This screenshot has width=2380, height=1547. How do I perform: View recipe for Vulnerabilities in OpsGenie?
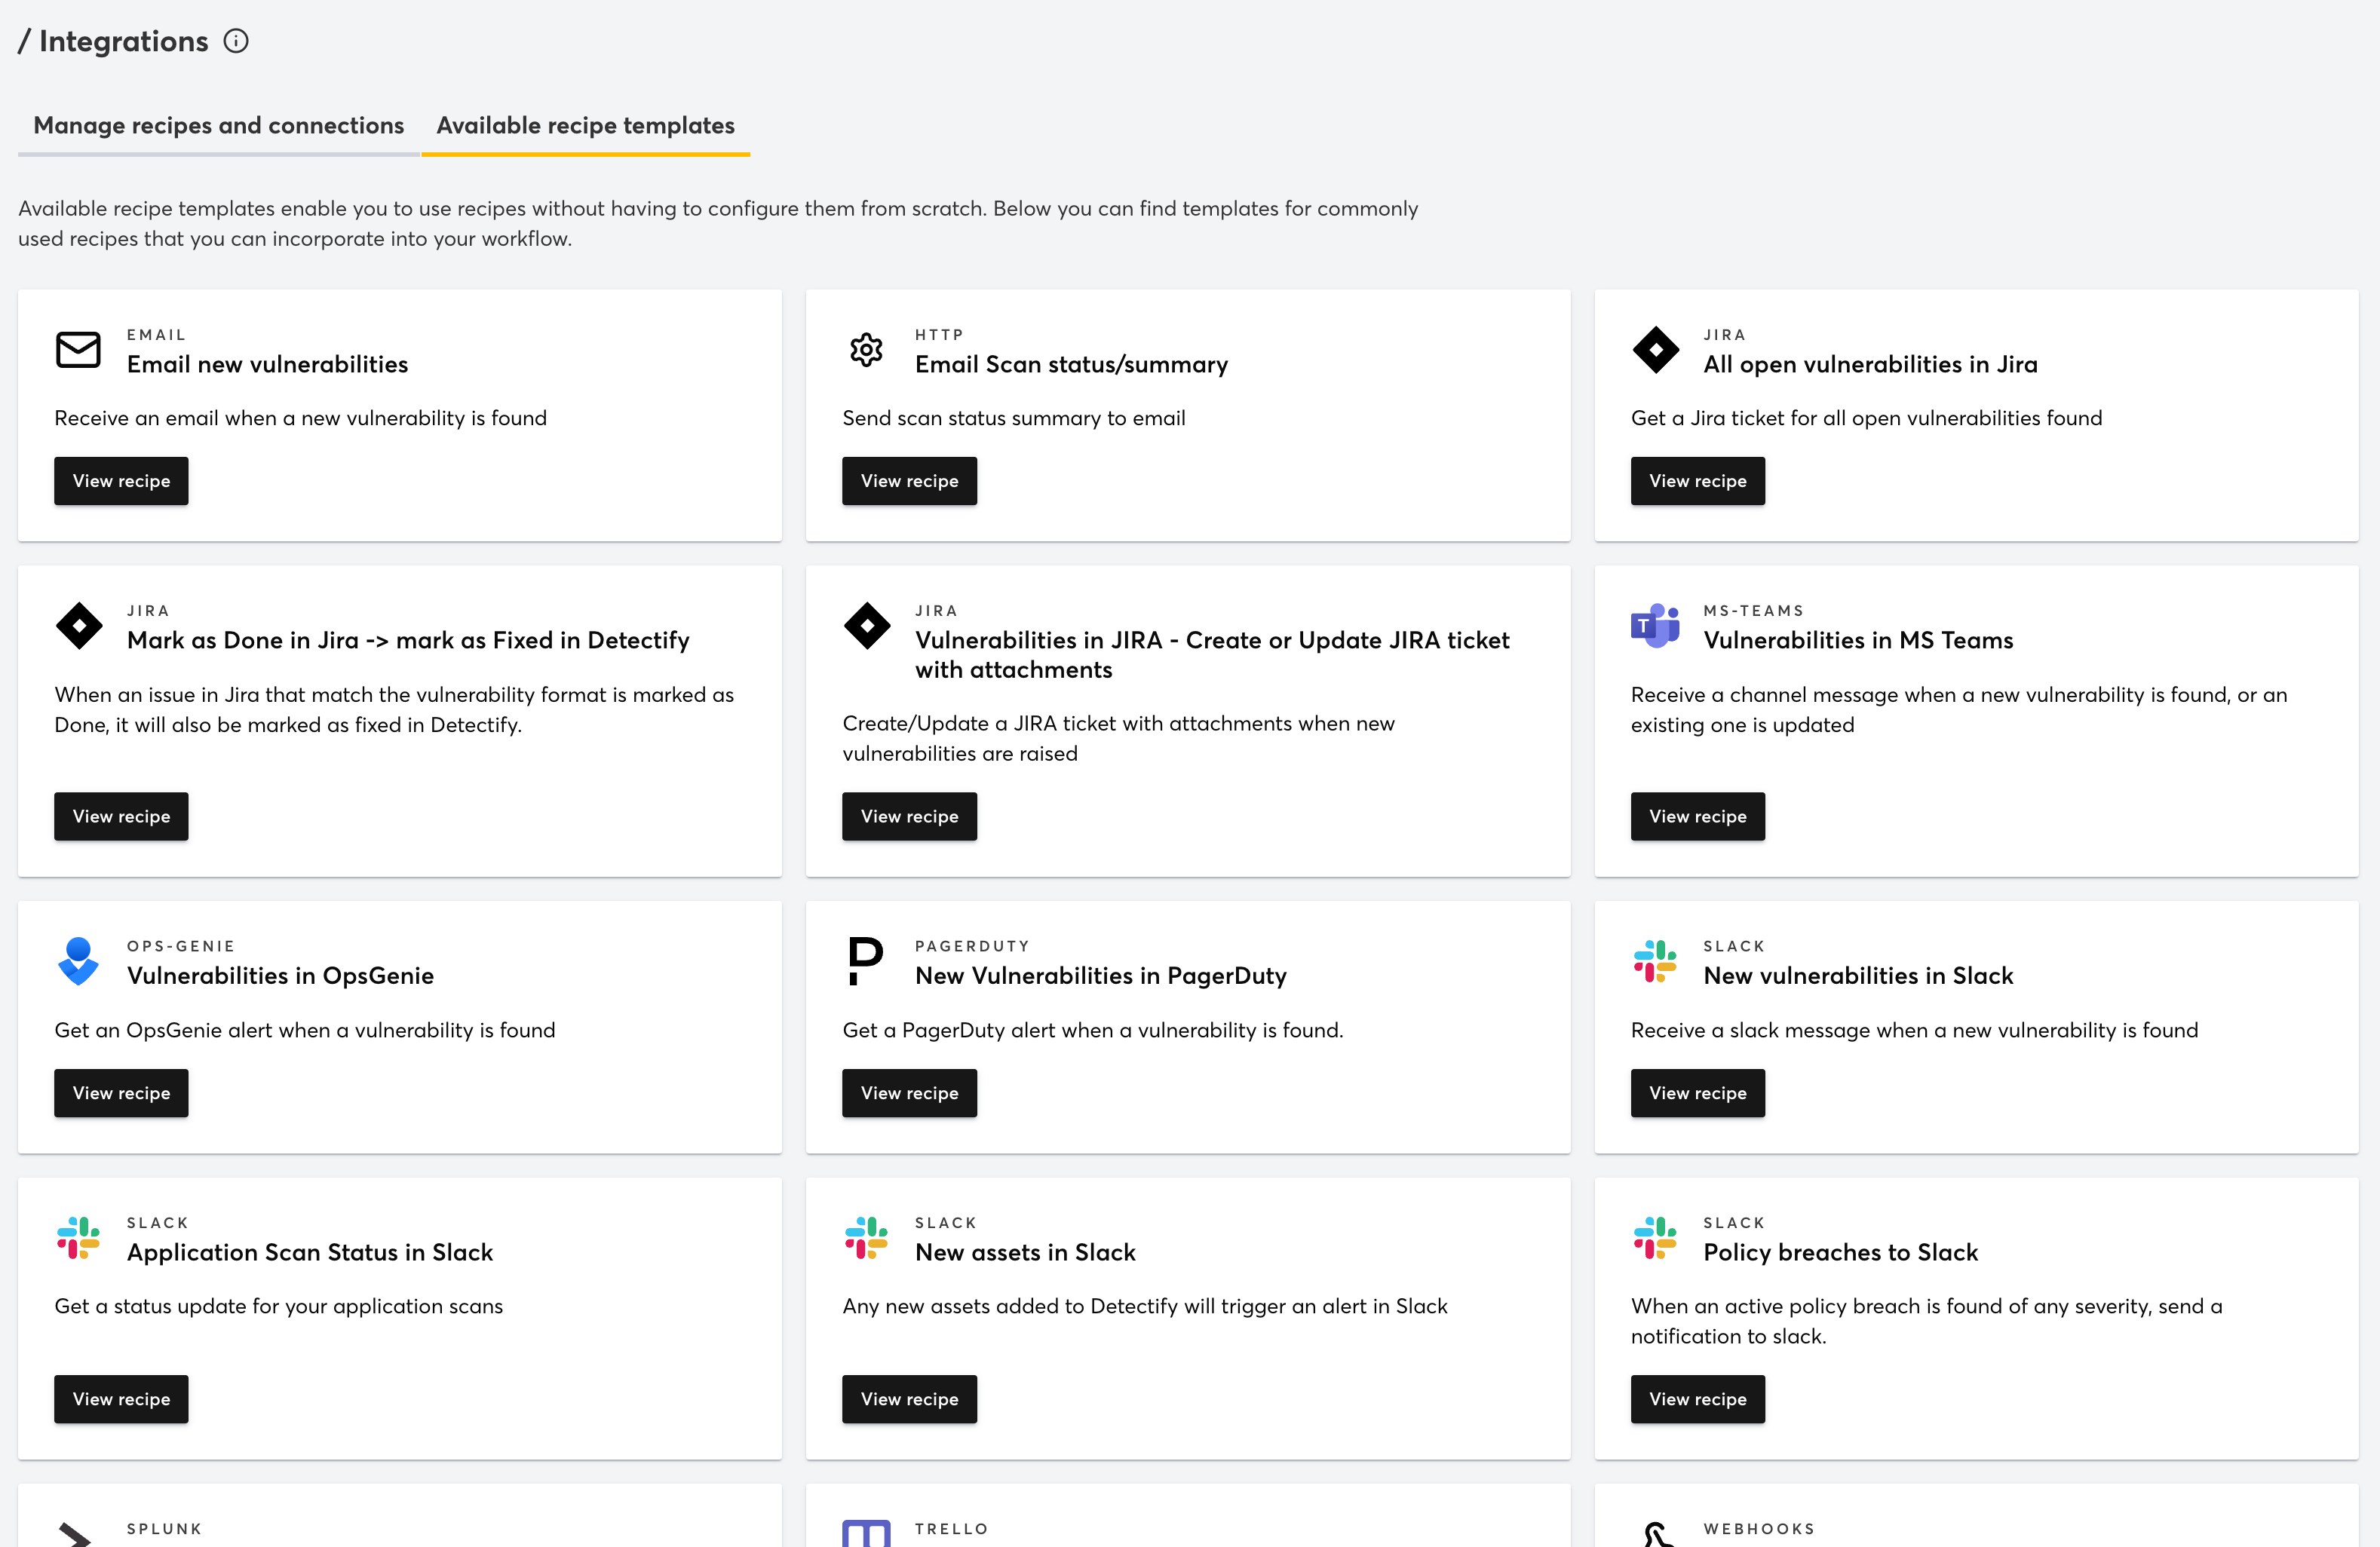click(121, 1093)
